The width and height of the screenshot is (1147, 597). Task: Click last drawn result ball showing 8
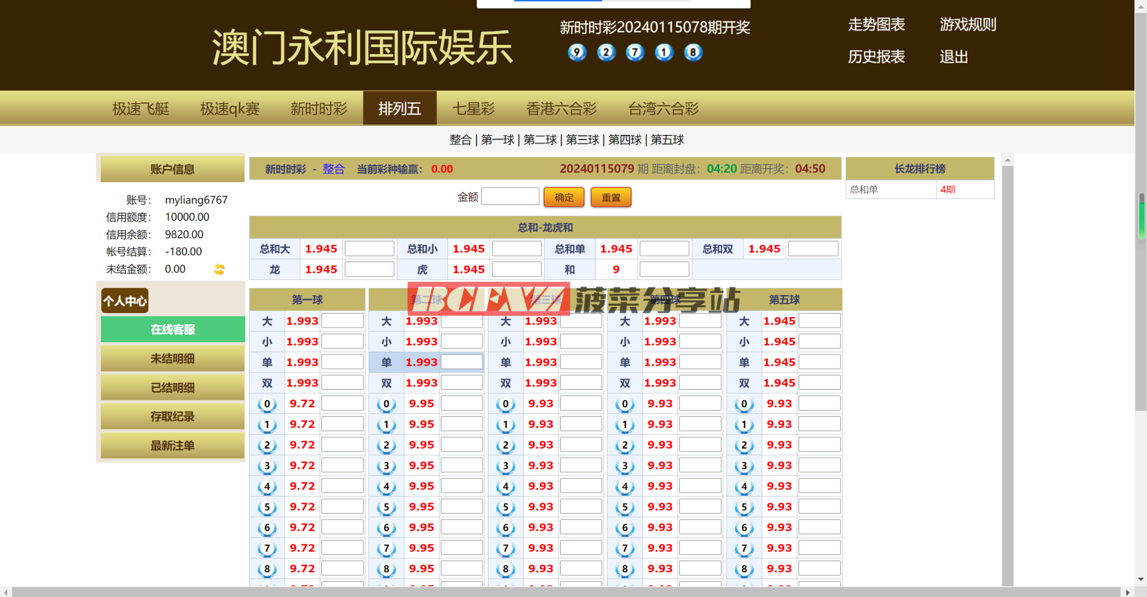pyautogui.click(x=693, y=53)
